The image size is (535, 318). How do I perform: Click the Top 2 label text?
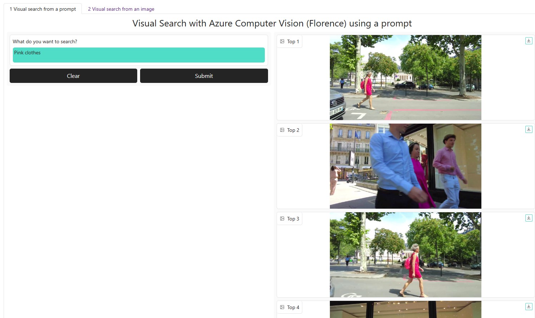(x=293, y=130)
